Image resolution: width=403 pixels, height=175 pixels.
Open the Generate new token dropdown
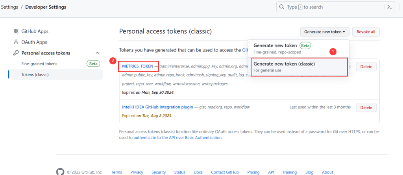[325, 32]
